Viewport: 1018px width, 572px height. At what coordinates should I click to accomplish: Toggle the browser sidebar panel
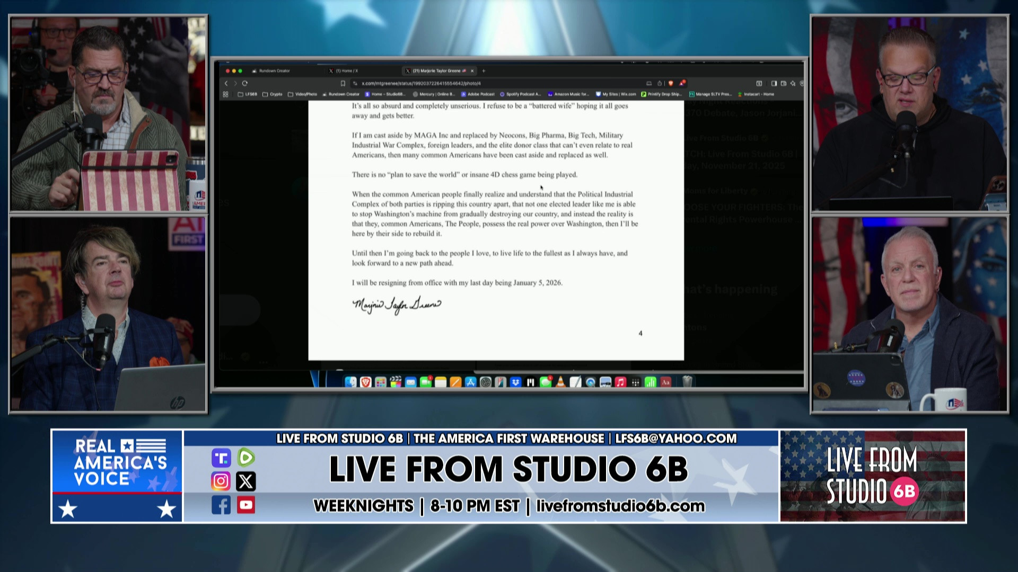[774, 83]
